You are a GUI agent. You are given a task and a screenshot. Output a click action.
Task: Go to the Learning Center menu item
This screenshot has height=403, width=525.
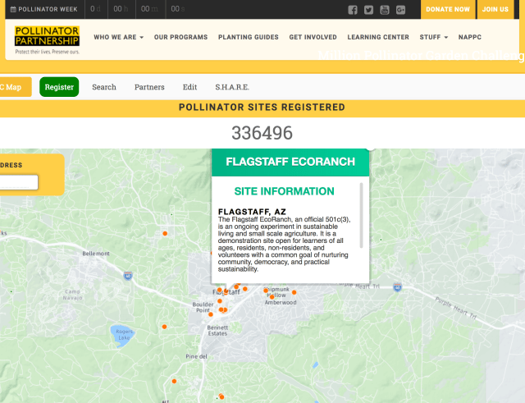(378, 38)
